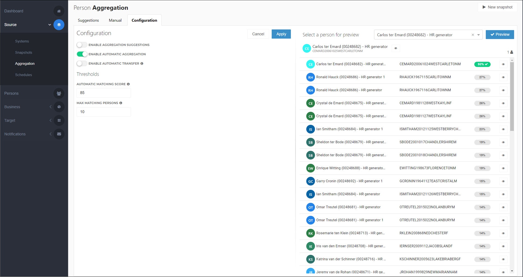Expand the Target menu chevron
The width and height of the screenshot is (523, 277).
pos(50,120)
